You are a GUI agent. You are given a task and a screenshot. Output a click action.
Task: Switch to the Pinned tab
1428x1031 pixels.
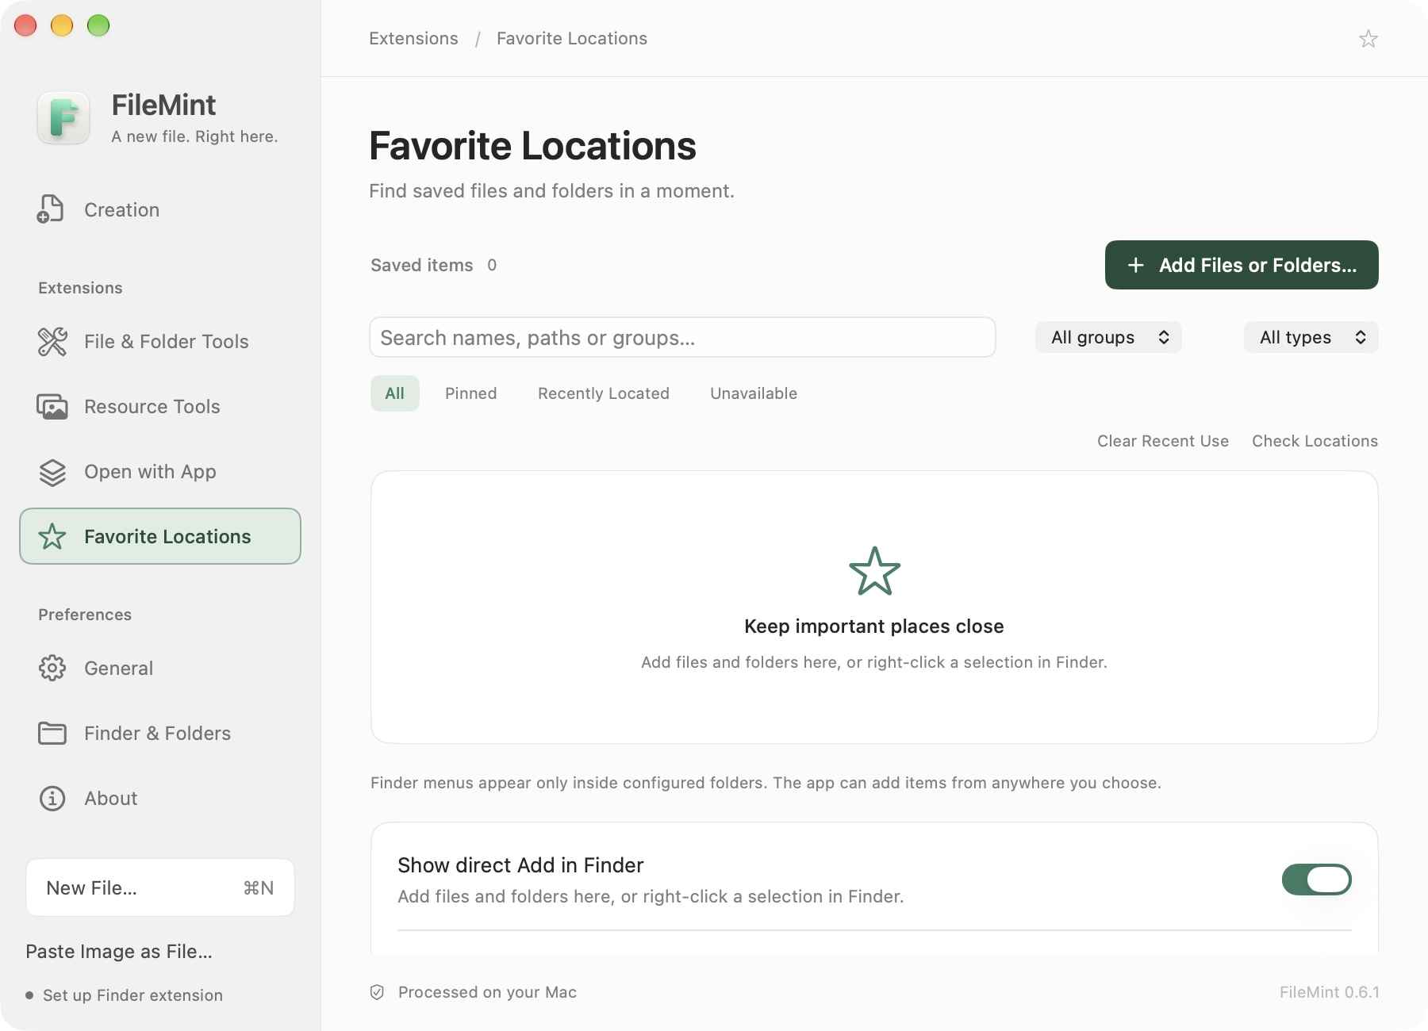(471, 393)
